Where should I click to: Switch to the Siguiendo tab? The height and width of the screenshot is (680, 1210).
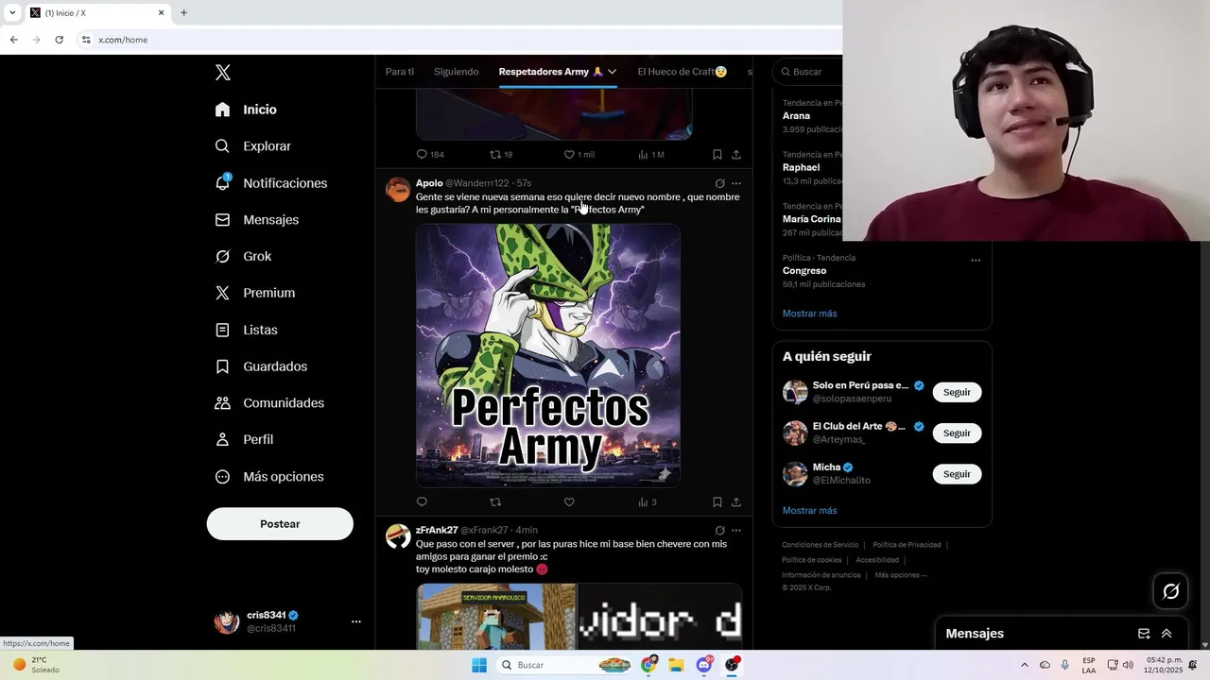point(457,72)
